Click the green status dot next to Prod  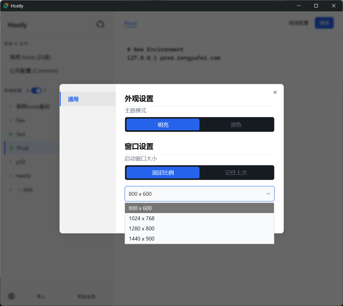point(11,148)
